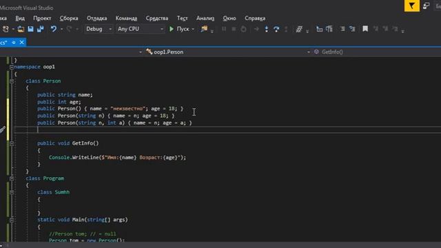Open the Undo history dropdown arrow
Screen dimensions: 441x248
coord(61,29)
